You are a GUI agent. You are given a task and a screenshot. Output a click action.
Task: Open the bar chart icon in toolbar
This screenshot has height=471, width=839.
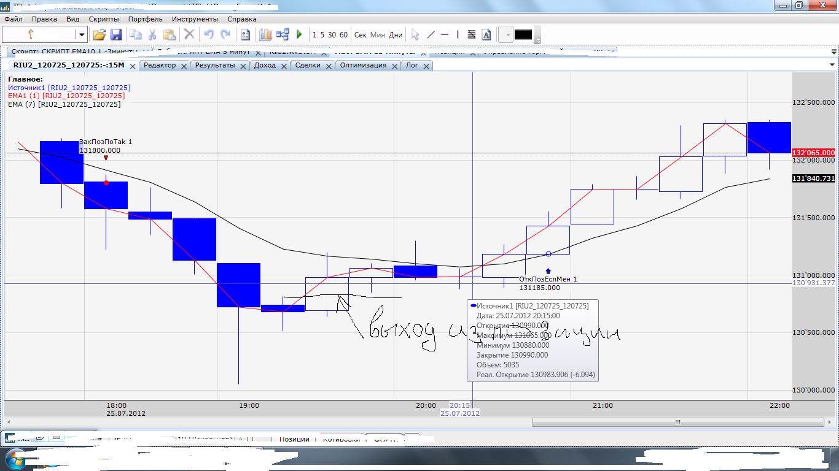pyautogui.click(x=265, y=35)
